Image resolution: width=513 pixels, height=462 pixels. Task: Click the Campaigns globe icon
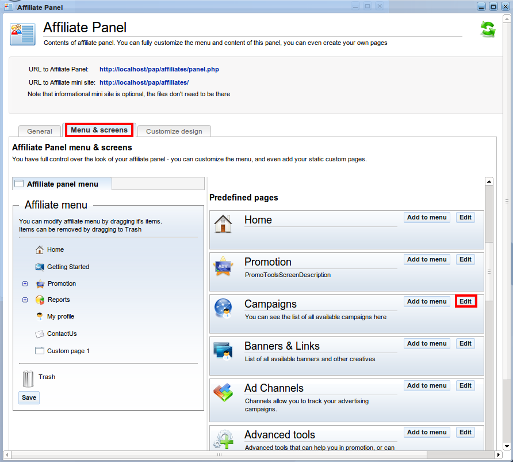pyautogui.click(x=223, y=308)
